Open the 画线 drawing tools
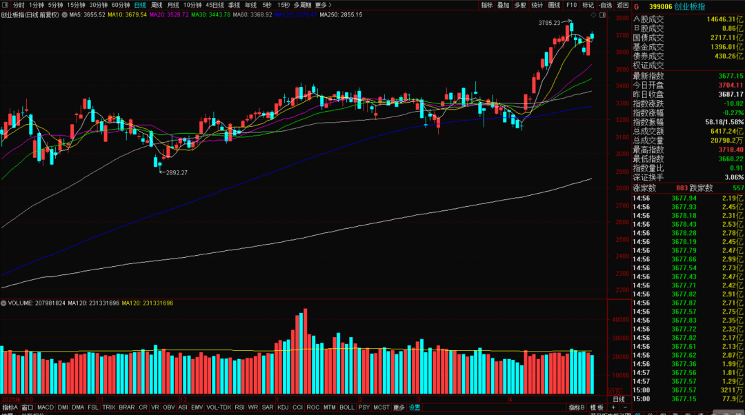The image size is (745, 415). click(x=554, y=5)
